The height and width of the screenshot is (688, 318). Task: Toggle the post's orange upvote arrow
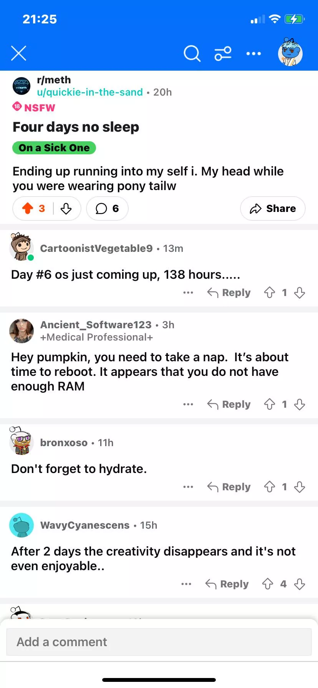(x=28, y=208)
